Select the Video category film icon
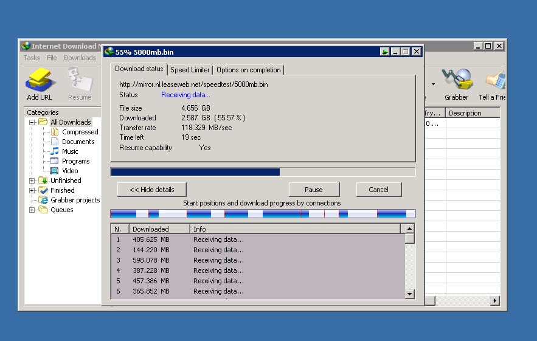Screen dimensions: 537x341 point(54,170)
